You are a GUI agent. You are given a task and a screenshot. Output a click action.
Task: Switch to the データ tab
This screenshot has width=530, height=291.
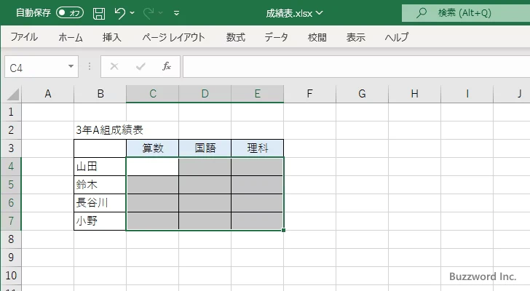click(x=276, y=37)
